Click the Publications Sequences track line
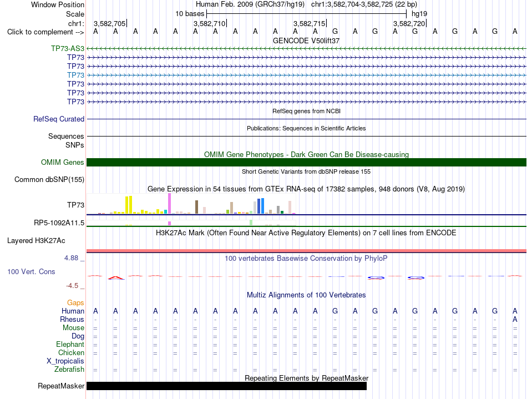The width and height of the screenshot is (527, 399). pos(306,136)
